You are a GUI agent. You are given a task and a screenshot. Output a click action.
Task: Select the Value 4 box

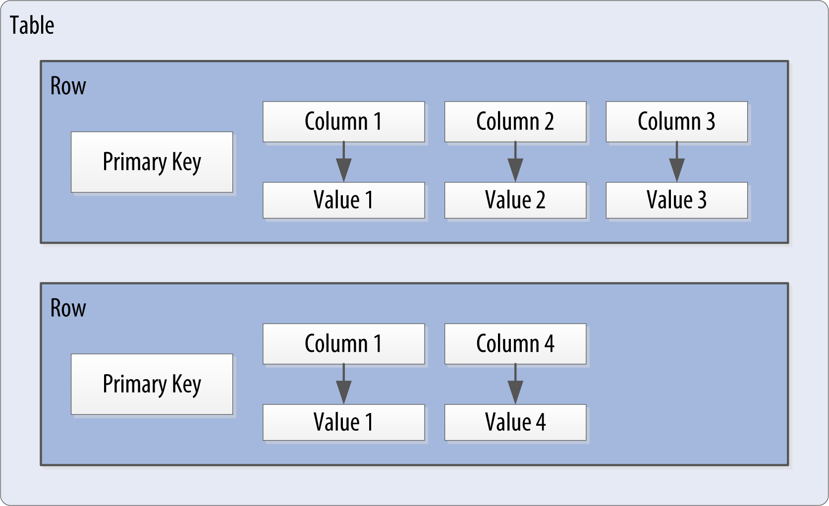tap(515, 422)
